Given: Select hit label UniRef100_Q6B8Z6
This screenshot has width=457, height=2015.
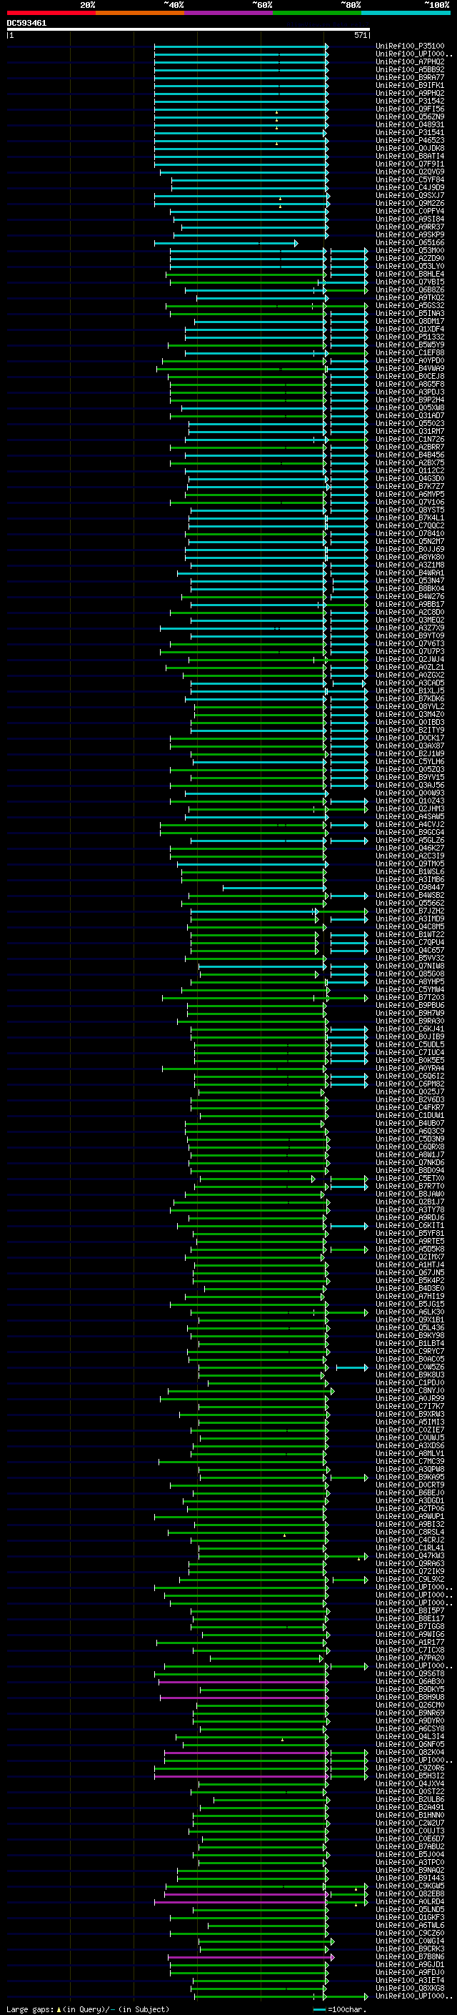Looking at the screenshot, I should tap(409, 289).
